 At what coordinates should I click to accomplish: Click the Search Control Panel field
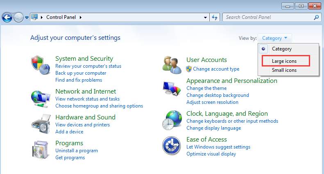pyautogui.click(x=268, y=17)
